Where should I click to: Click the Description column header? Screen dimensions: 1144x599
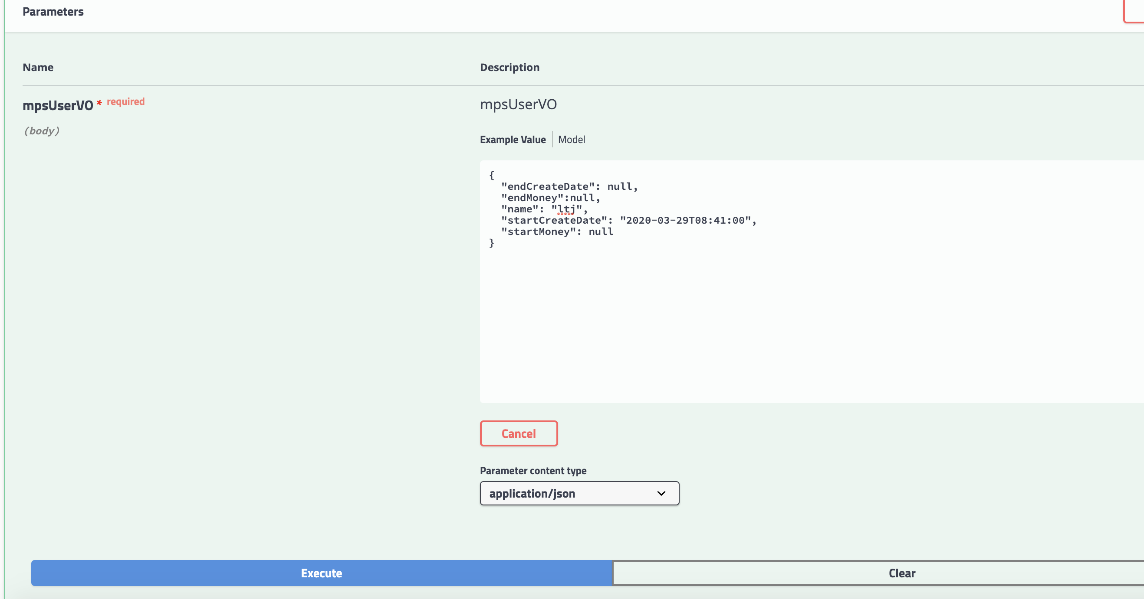tap(510, 67)
